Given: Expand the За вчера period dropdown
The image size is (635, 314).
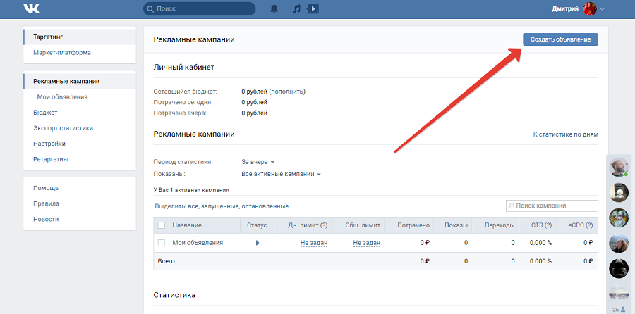Looking at the screenshot, I should pyautogui.click(x=258, y=161).
